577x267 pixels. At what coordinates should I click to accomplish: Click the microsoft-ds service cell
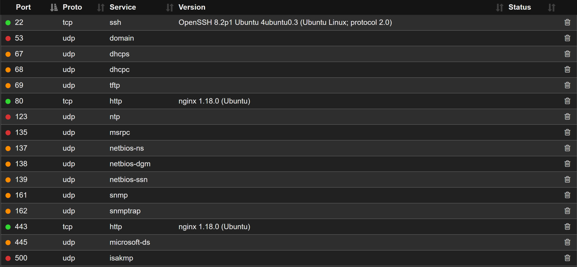click(130, 242)
